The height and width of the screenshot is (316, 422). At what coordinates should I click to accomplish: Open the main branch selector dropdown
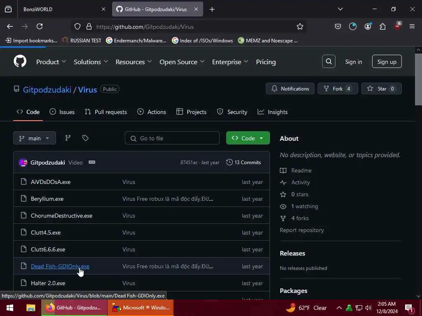tap(35, 138)
